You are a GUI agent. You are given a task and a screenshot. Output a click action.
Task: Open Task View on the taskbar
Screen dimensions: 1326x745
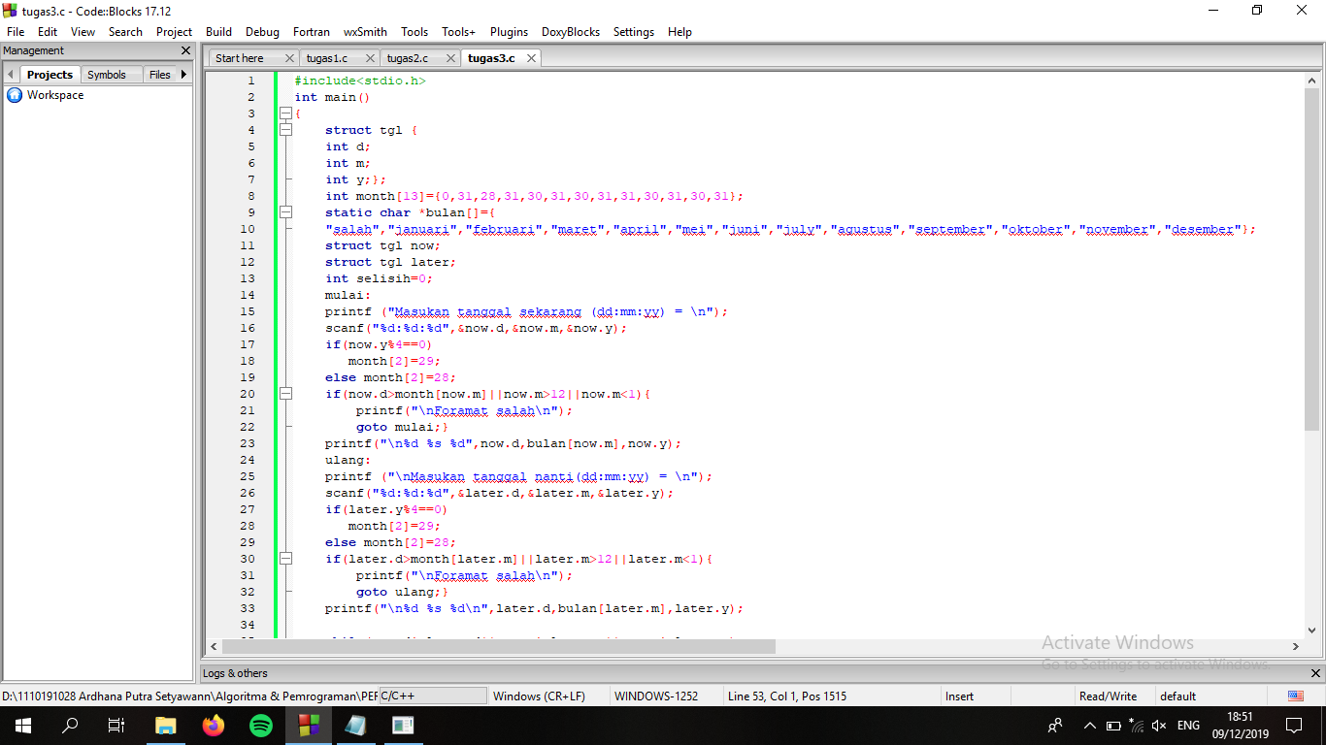pyautogui.click(x=116, y=726)
